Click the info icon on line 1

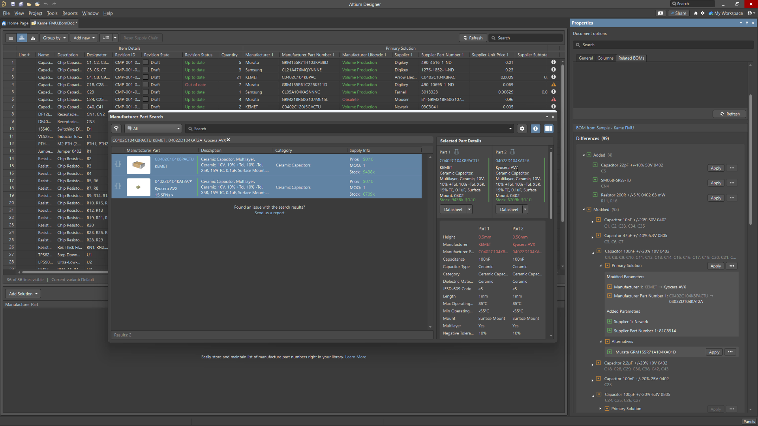coord(553,62)
